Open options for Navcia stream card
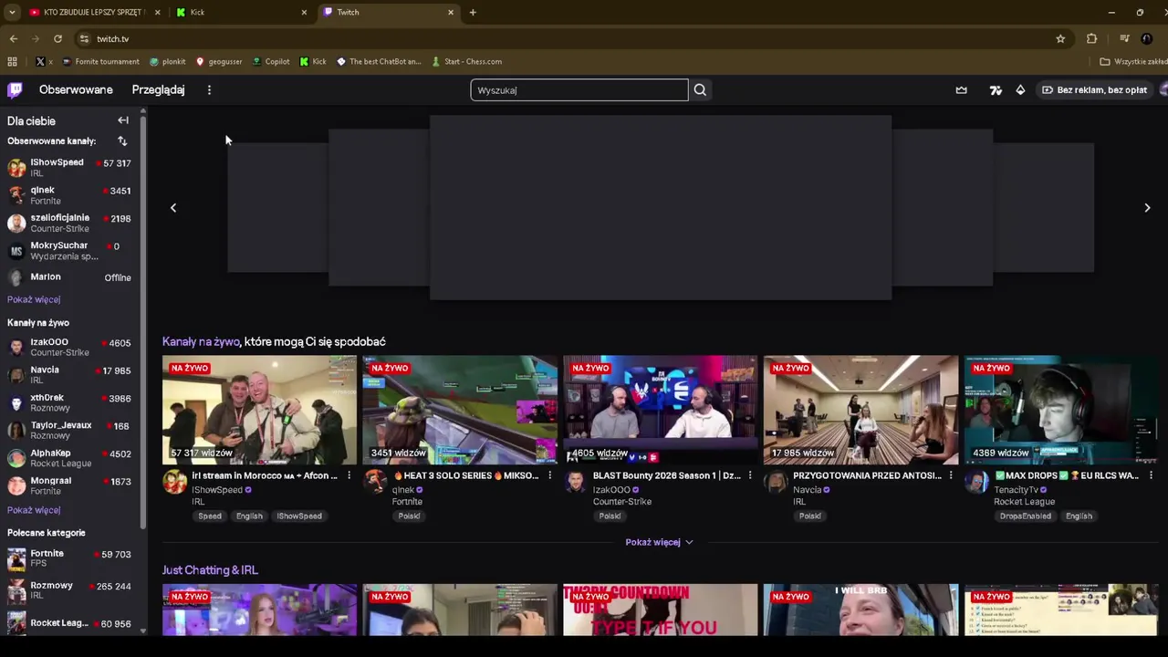The image size is (1168, 657). point(951,475)
